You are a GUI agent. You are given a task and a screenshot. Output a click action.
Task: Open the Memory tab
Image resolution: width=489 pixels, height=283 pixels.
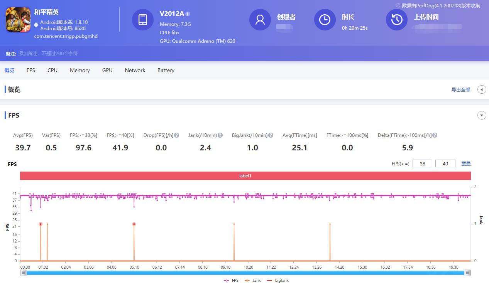pos(80,70)
